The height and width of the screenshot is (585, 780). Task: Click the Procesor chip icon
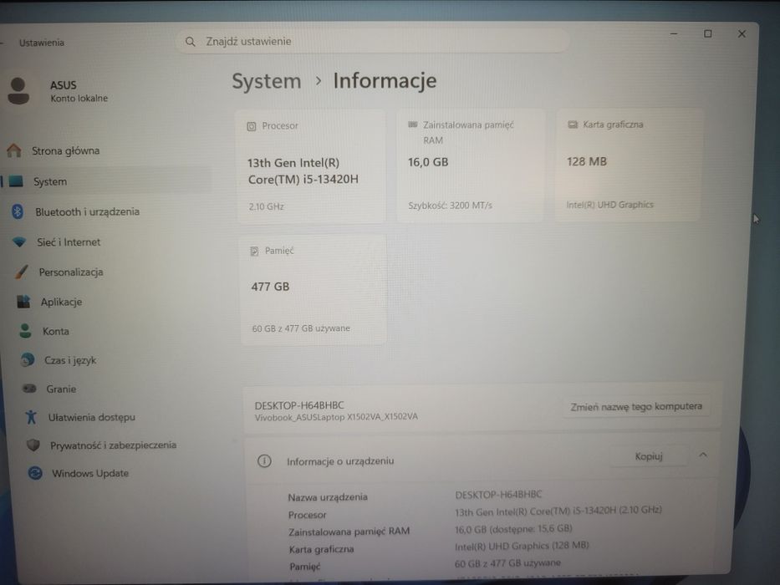252,126
